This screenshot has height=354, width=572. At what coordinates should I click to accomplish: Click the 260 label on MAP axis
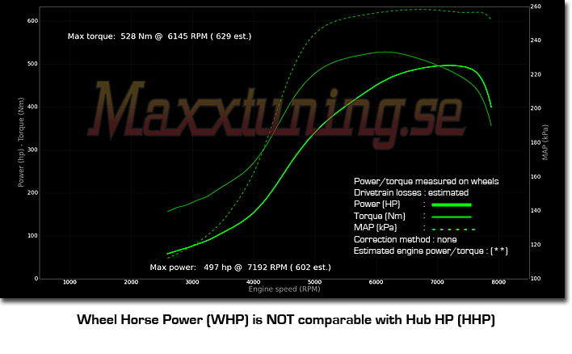coord(536,6)
